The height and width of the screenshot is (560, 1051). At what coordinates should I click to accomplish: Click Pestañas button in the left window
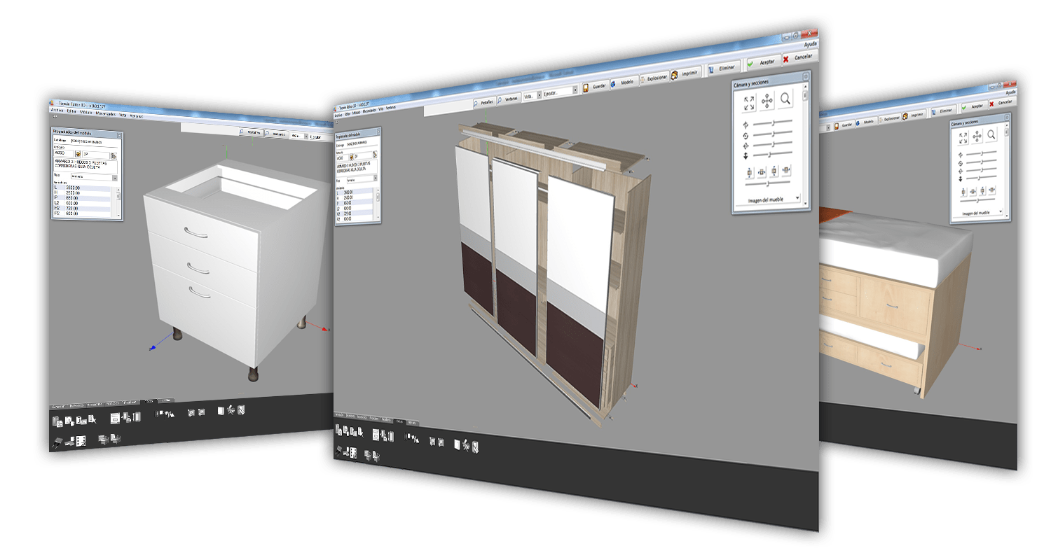pos(252,132)
